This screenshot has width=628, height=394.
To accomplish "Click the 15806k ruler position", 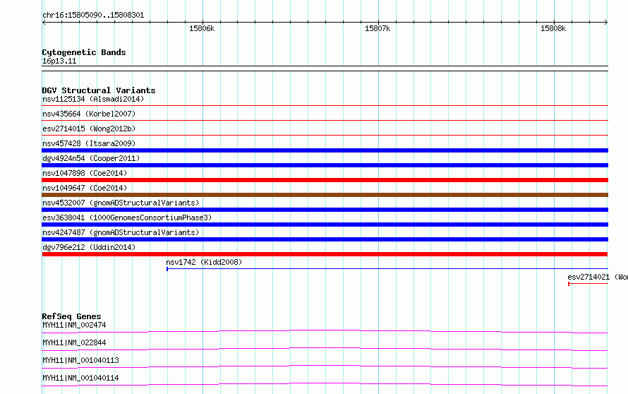I will (x=202, y=28).
